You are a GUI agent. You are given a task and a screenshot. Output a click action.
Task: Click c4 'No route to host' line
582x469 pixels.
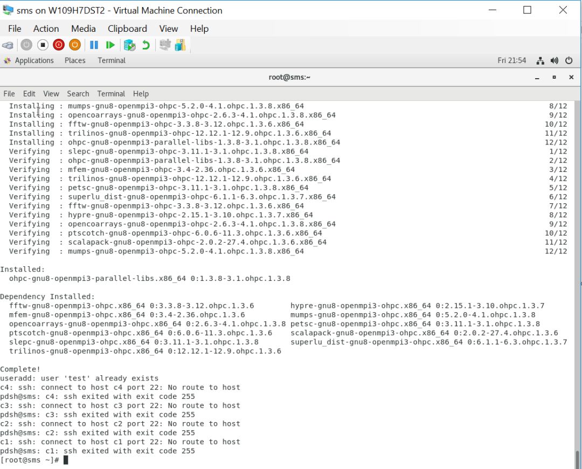coord(120,387)
